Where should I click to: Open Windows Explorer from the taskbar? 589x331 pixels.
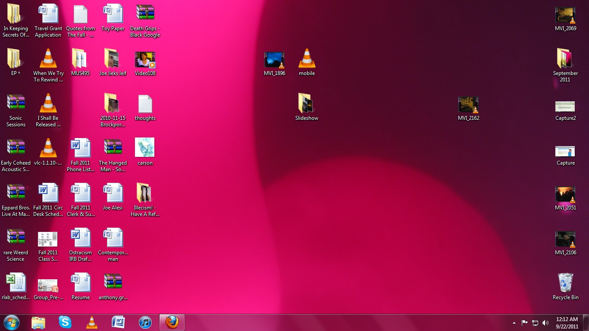pos(38,322)
